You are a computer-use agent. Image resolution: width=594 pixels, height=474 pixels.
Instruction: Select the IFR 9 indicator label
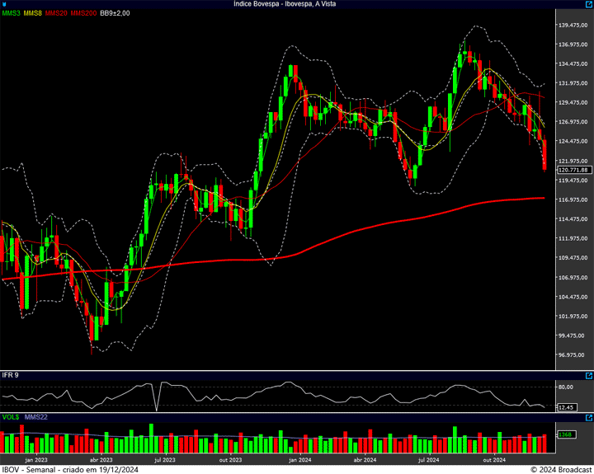coord(10,376)
